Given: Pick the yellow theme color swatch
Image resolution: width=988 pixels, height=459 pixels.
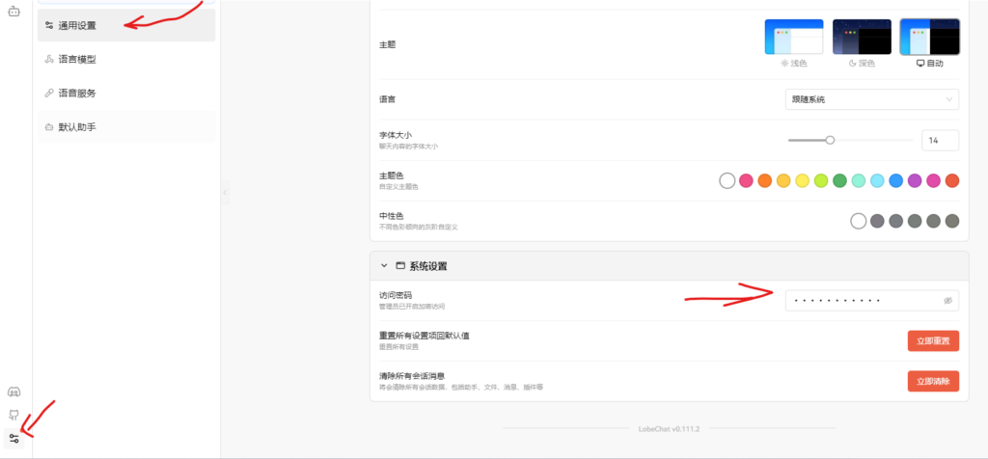Looking at the screenshot, I should tap(802, 180).
